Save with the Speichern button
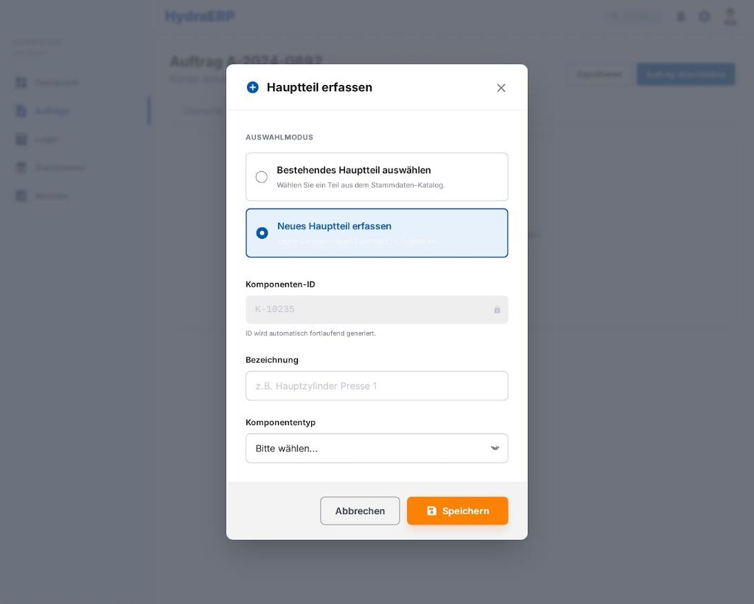 coord(457,511)
